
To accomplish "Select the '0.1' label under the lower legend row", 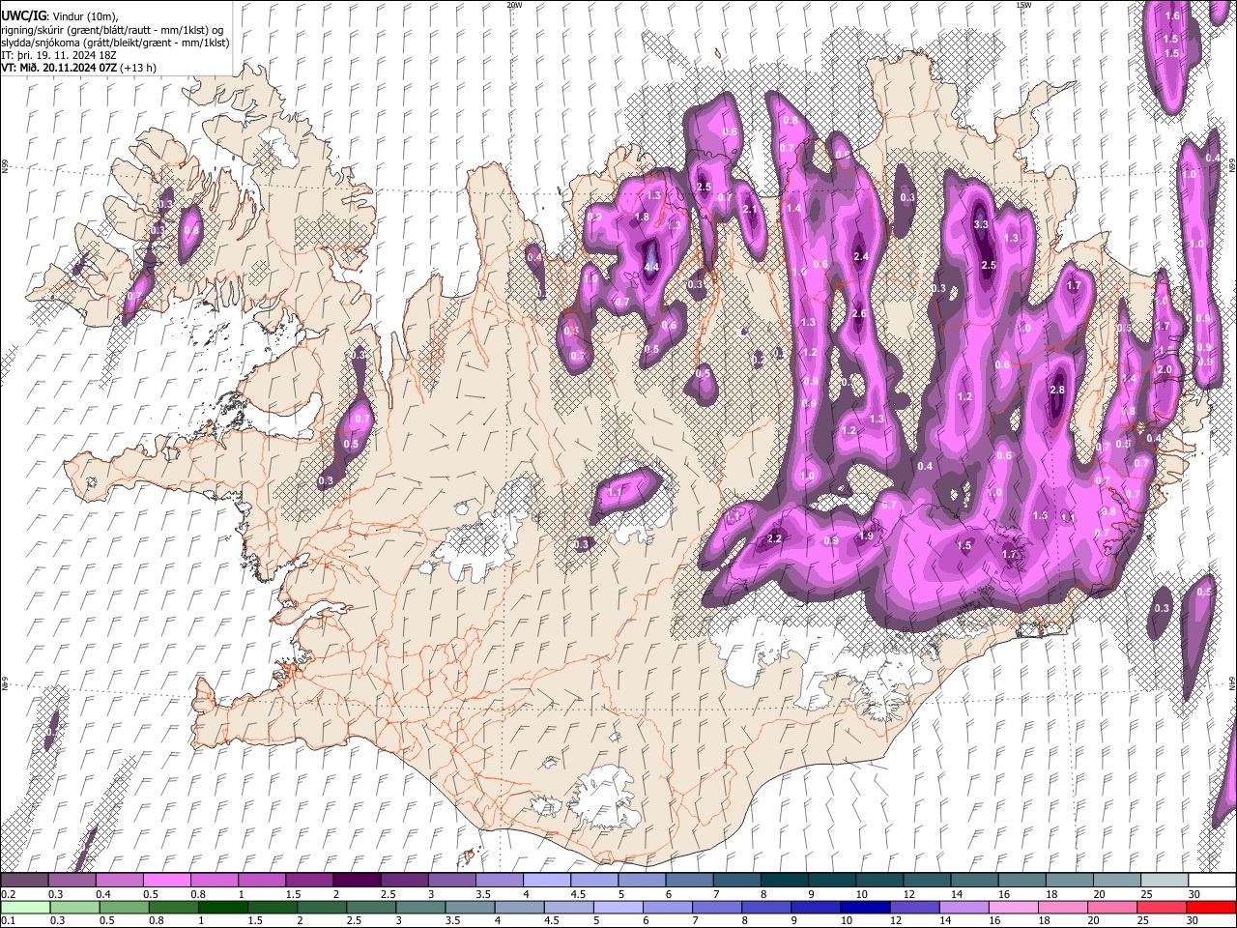I will [x=8, y=921].
